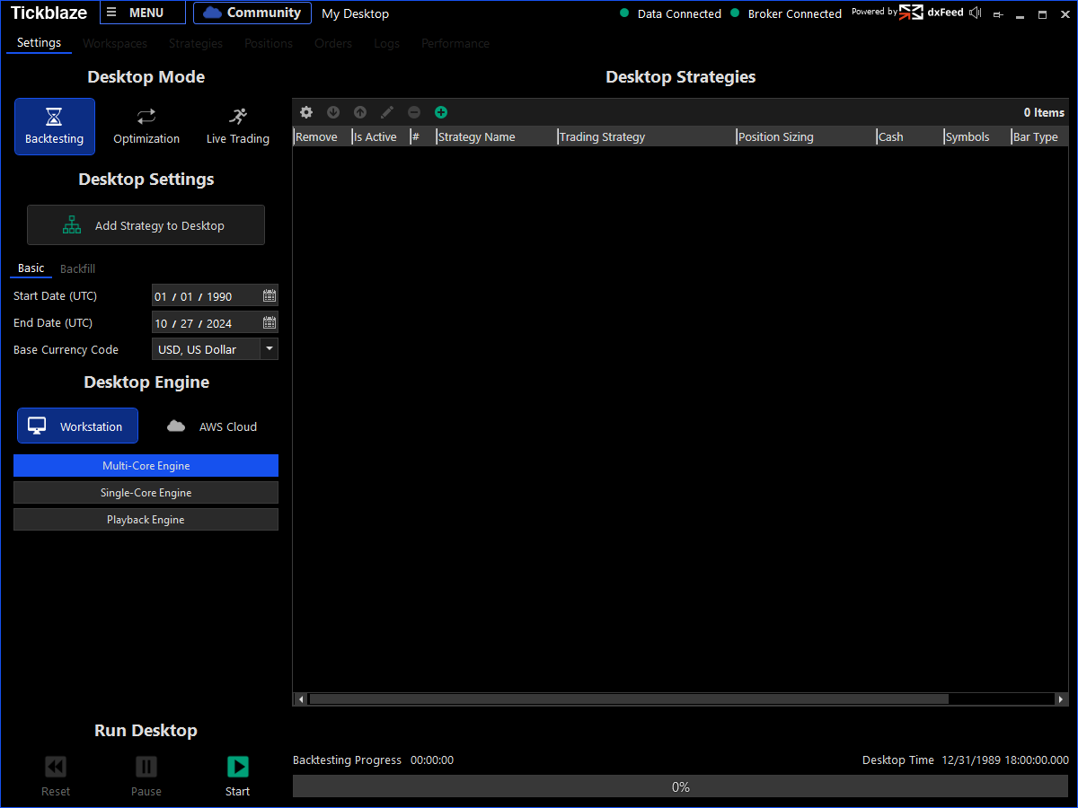Screen dimensions: 1078x808
Task: Choose Workstation desktop engine
Action: [77, 426]
